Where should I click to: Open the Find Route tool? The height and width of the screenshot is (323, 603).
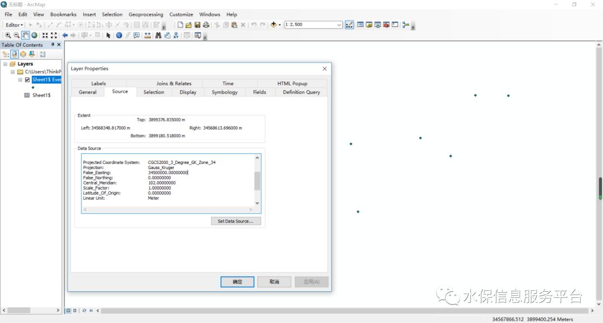167,35
